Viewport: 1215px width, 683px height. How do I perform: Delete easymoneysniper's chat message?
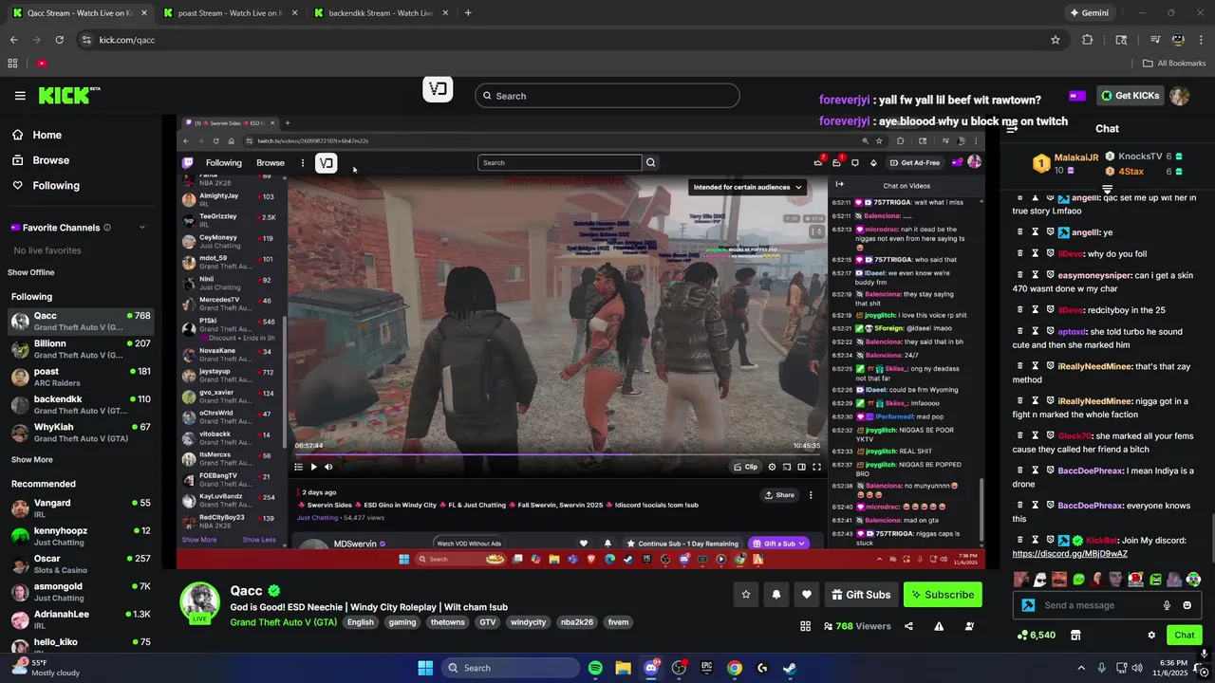tap(1020, 275)
